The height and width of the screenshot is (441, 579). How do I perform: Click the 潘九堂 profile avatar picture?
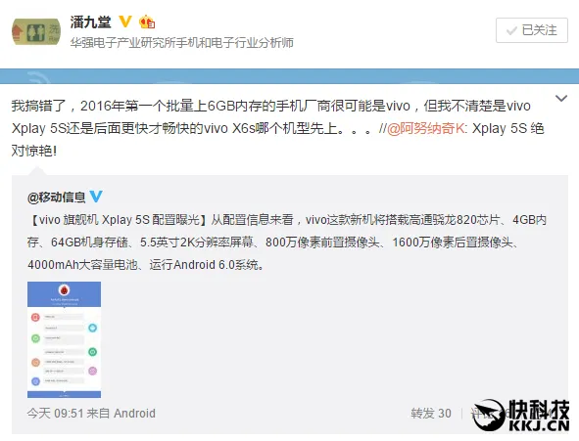[x=36, y=31]
